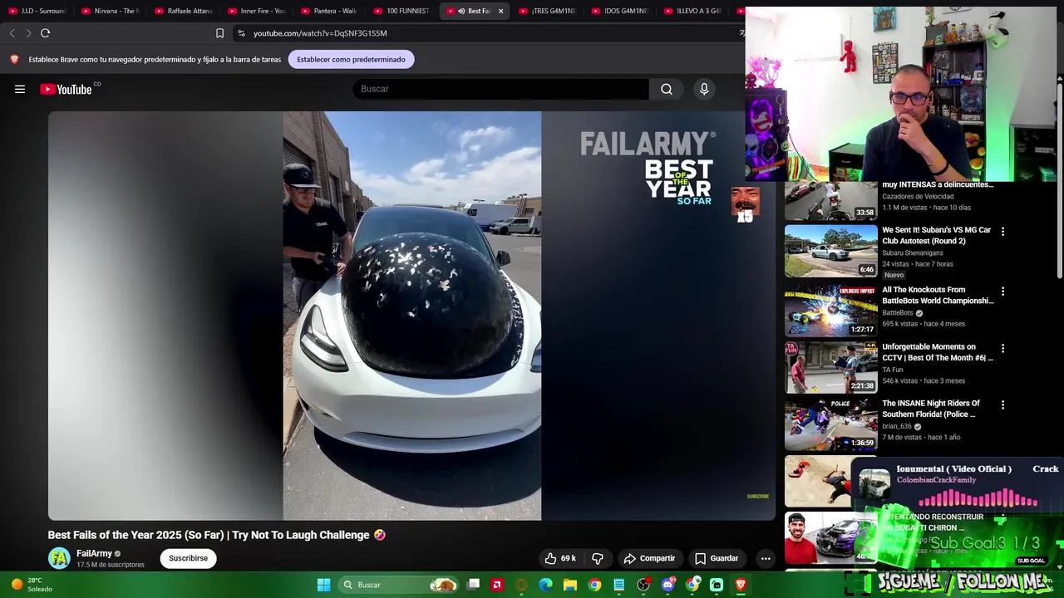The image size is (1064, 598).
Task: Switch to the Inner Fire tab
Action: point(257,11)
